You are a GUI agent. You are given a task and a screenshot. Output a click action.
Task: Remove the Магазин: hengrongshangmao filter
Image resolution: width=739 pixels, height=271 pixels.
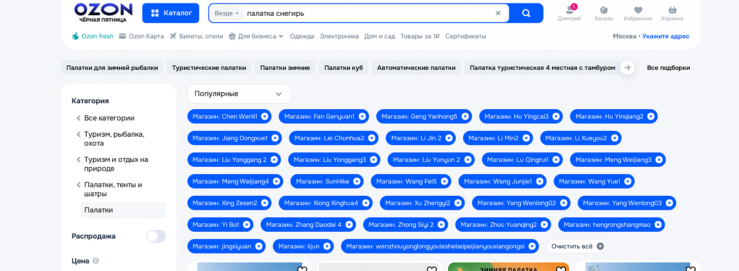pos(658,225)
